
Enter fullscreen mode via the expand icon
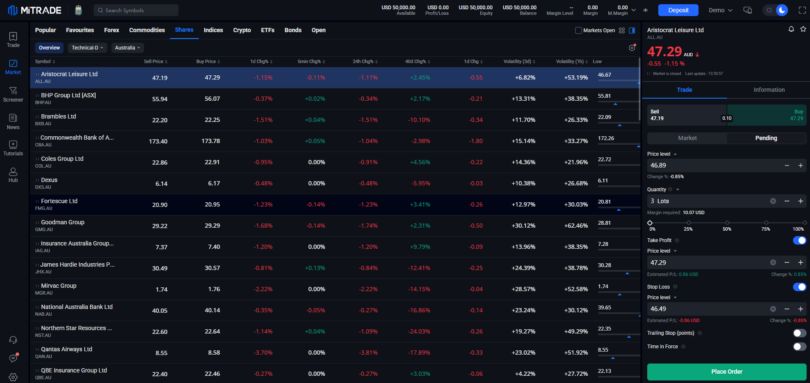802,10
